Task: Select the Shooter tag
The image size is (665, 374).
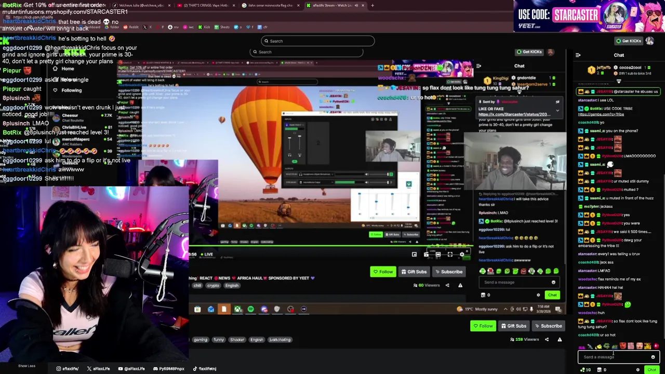Action: click(x=237, y=340)
